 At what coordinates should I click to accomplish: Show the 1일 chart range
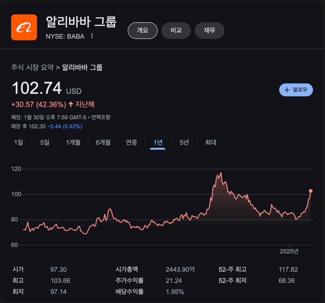(x=19, y=142)
